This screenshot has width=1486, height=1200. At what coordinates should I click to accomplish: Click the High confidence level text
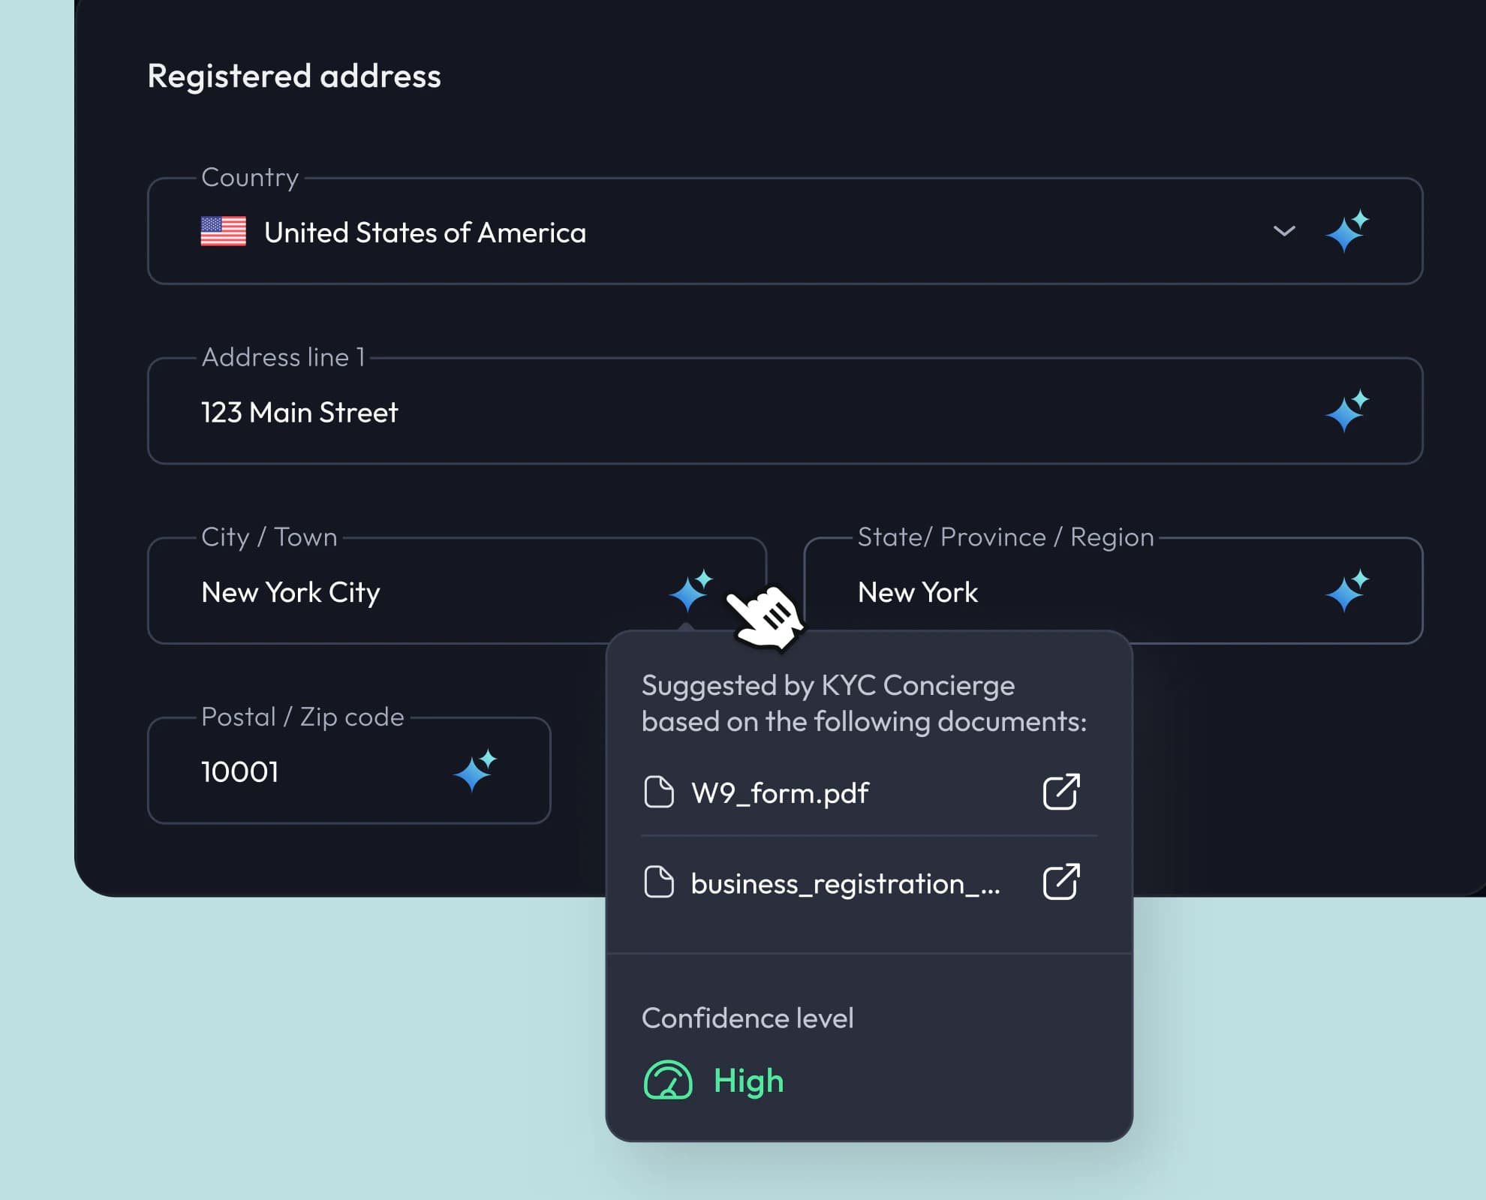tap(748, 1081)
